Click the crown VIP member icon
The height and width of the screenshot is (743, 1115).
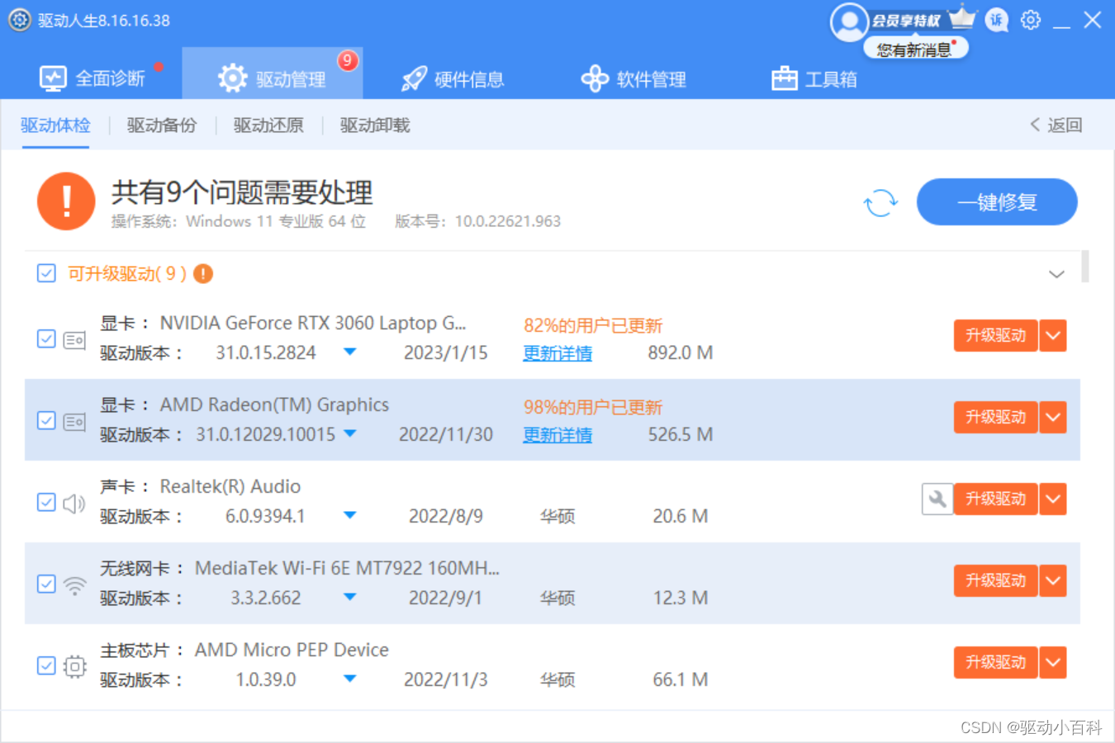coord(962,17)
